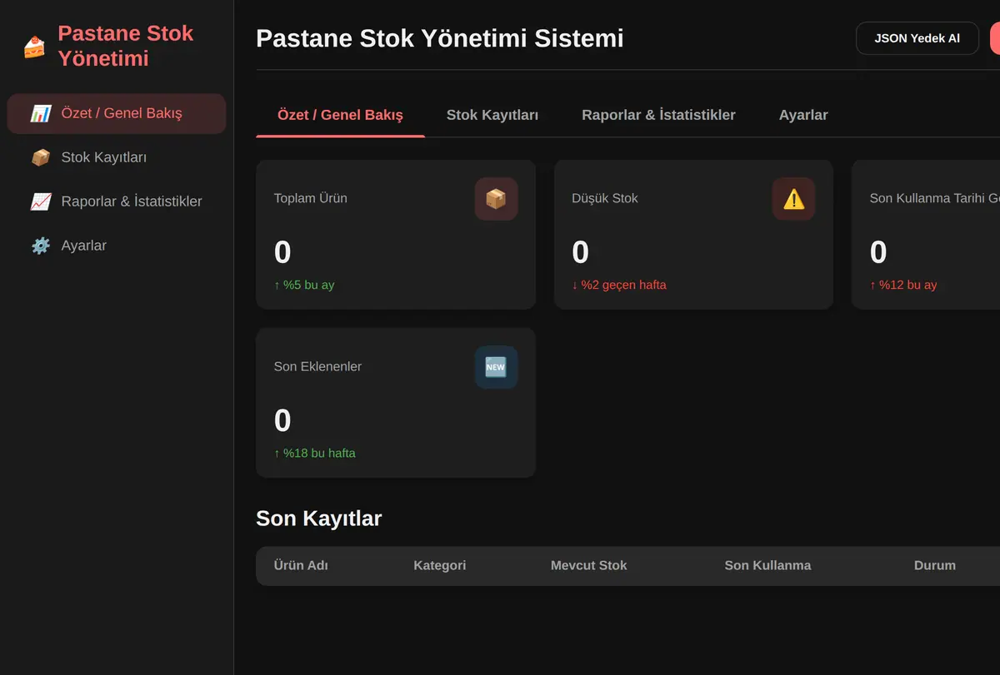Click the Son Eklenenler card label

(x=317, y=366)
